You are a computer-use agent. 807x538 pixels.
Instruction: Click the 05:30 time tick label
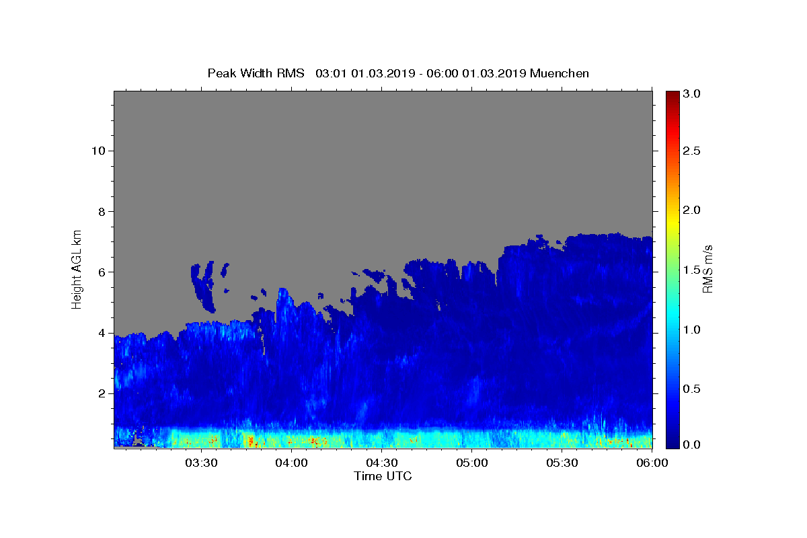point(562,463)
